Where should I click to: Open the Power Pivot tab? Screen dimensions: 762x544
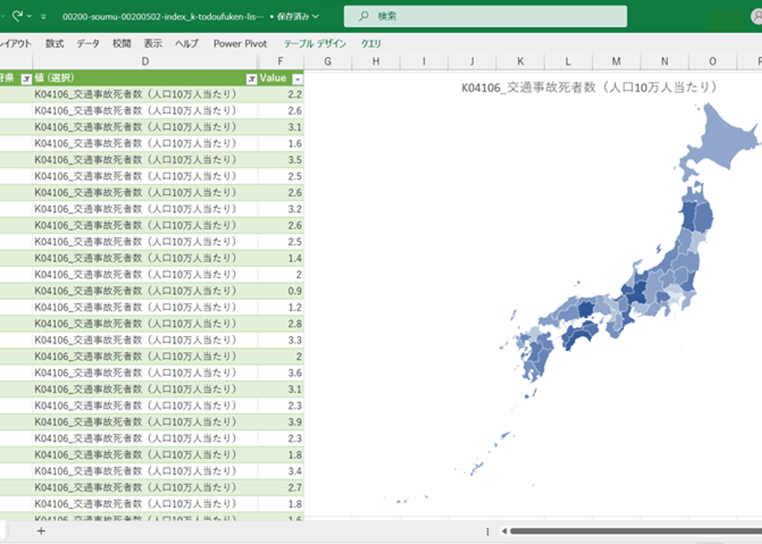click(240, 44)
